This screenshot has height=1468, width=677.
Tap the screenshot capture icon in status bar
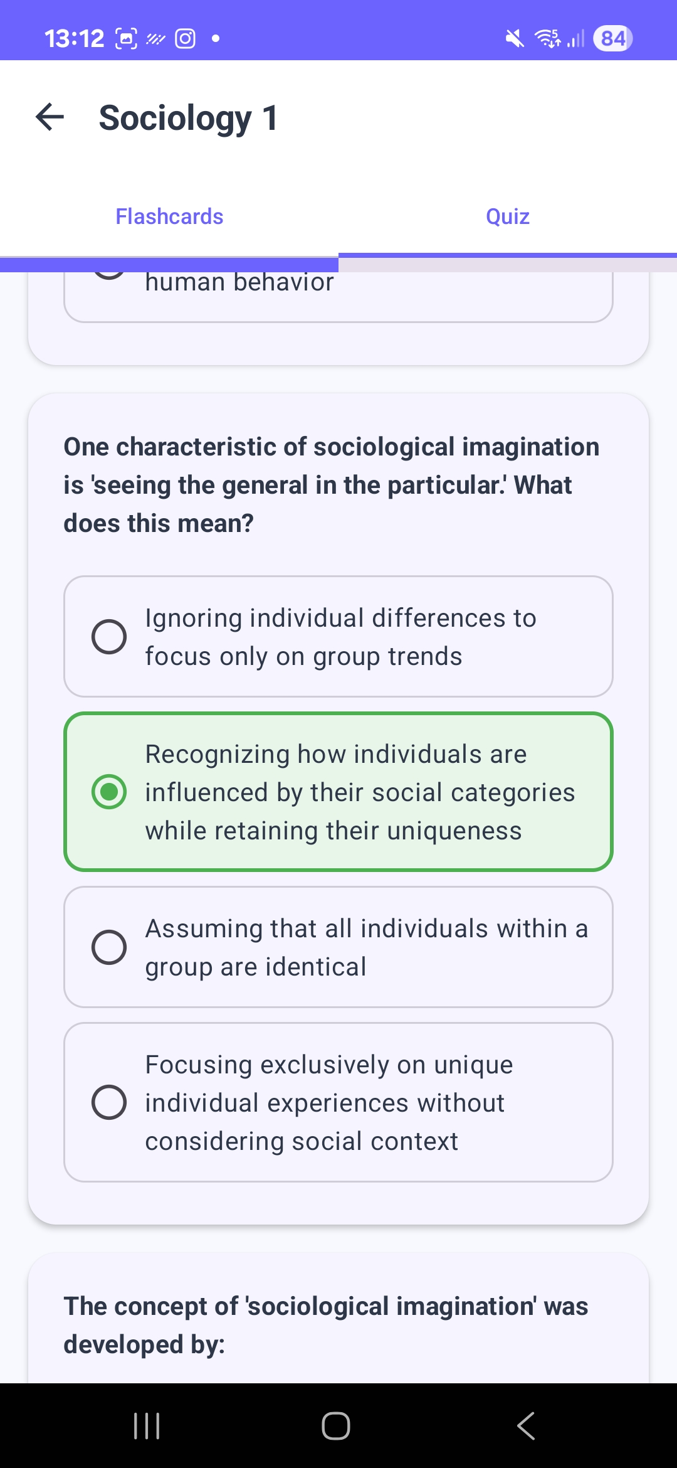(126, 39)
